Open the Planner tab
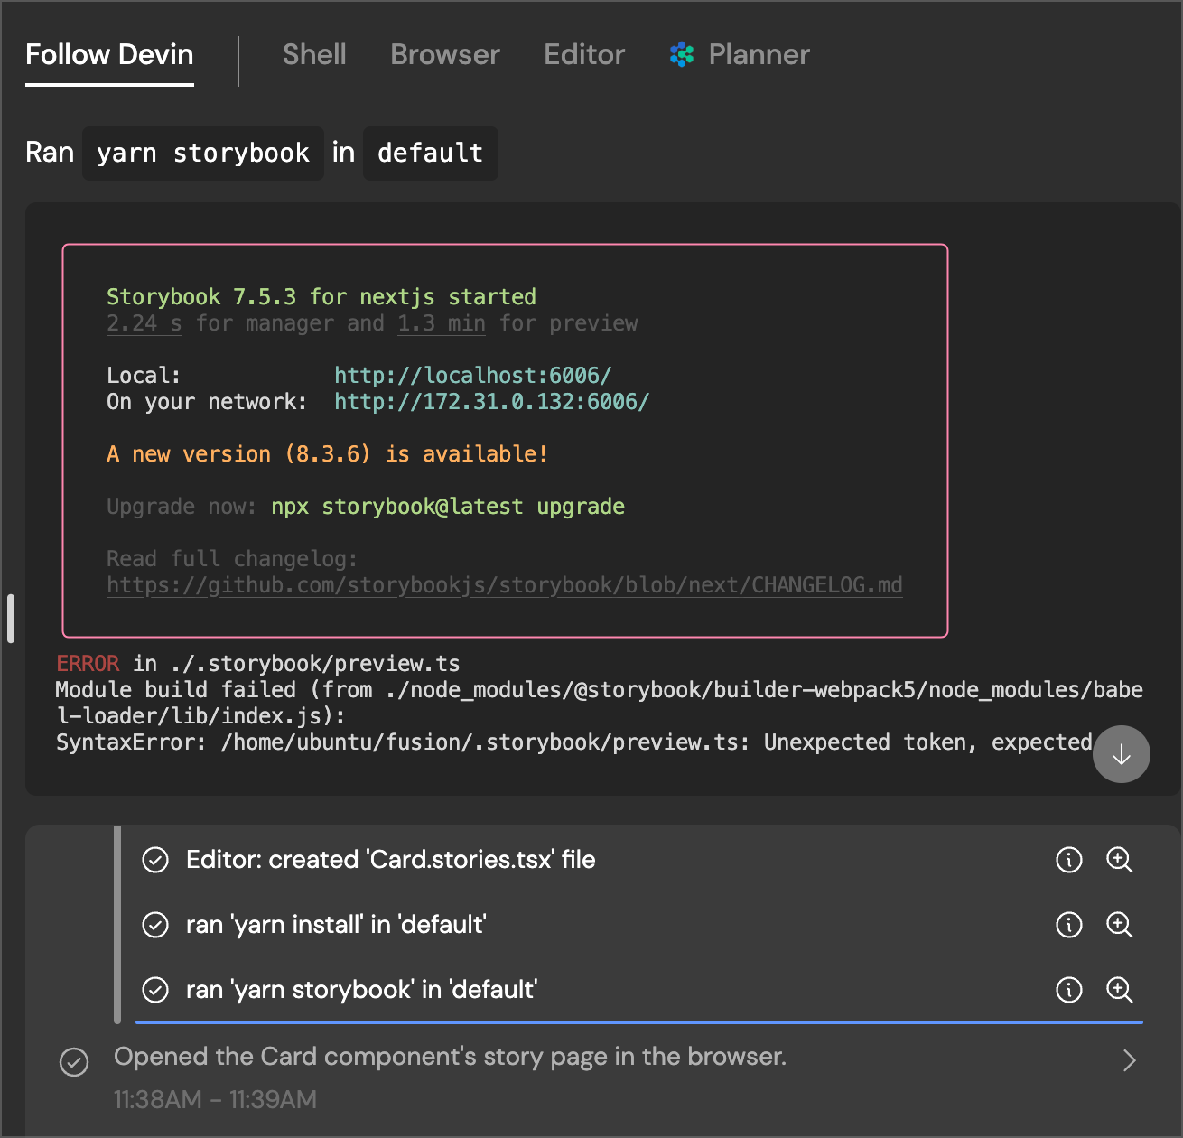 coord(741,55)
